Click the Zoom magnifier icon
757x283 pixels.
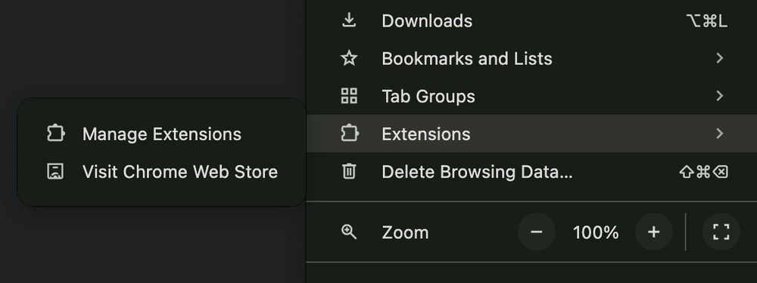pos(348,232)
